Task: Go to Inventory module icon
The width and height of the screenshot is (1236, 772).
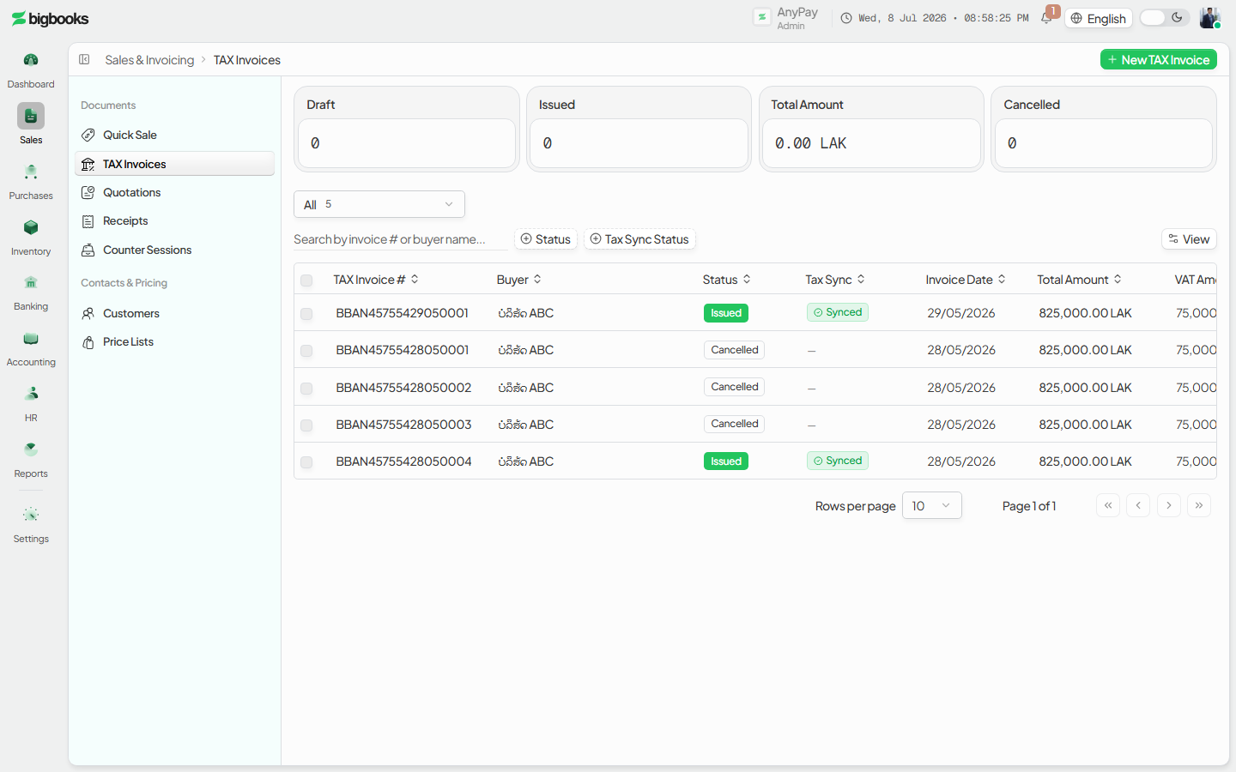Action: pyautogui.click(x=31, y=227)
